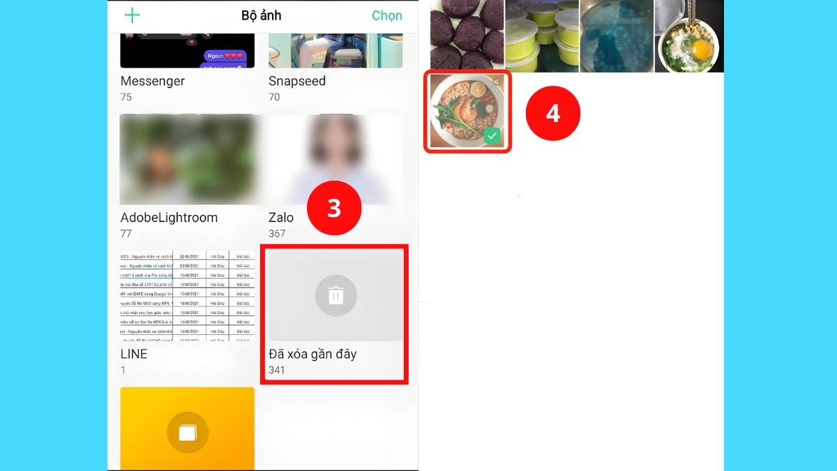Click the red step 3 marker
Viewport: 837px width, 471px height.
[x=334, y=208]
